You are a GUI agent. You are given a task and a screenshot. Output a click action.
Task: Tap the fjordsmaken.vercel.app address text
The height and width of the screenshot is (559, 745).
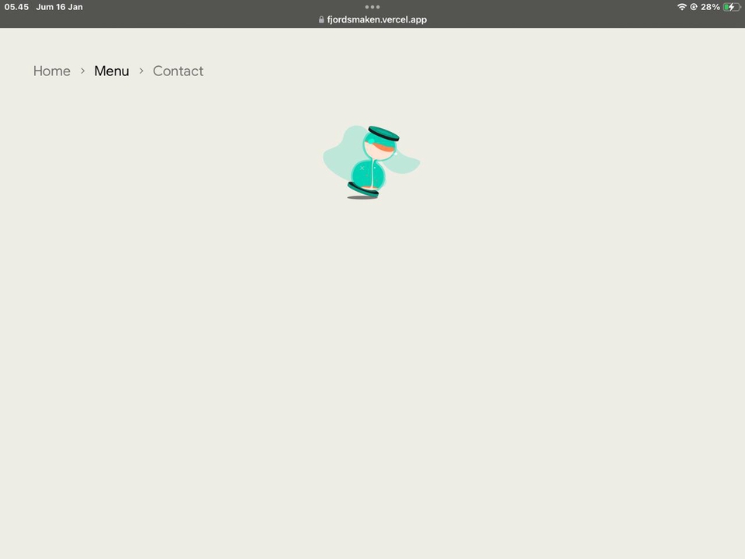(377, 20)
